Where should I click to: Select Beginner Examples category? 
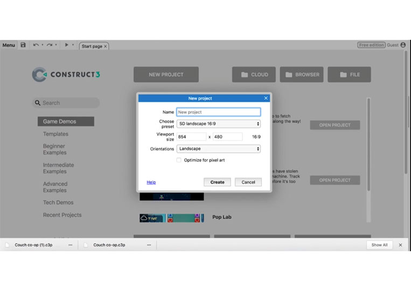tap(54, 149)
